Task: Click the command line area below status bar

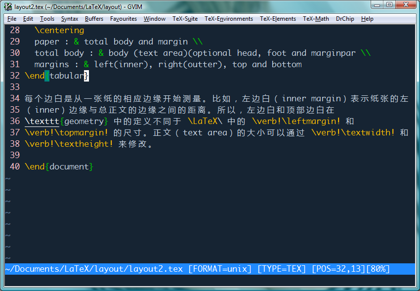Action: [x=210, y=280]
